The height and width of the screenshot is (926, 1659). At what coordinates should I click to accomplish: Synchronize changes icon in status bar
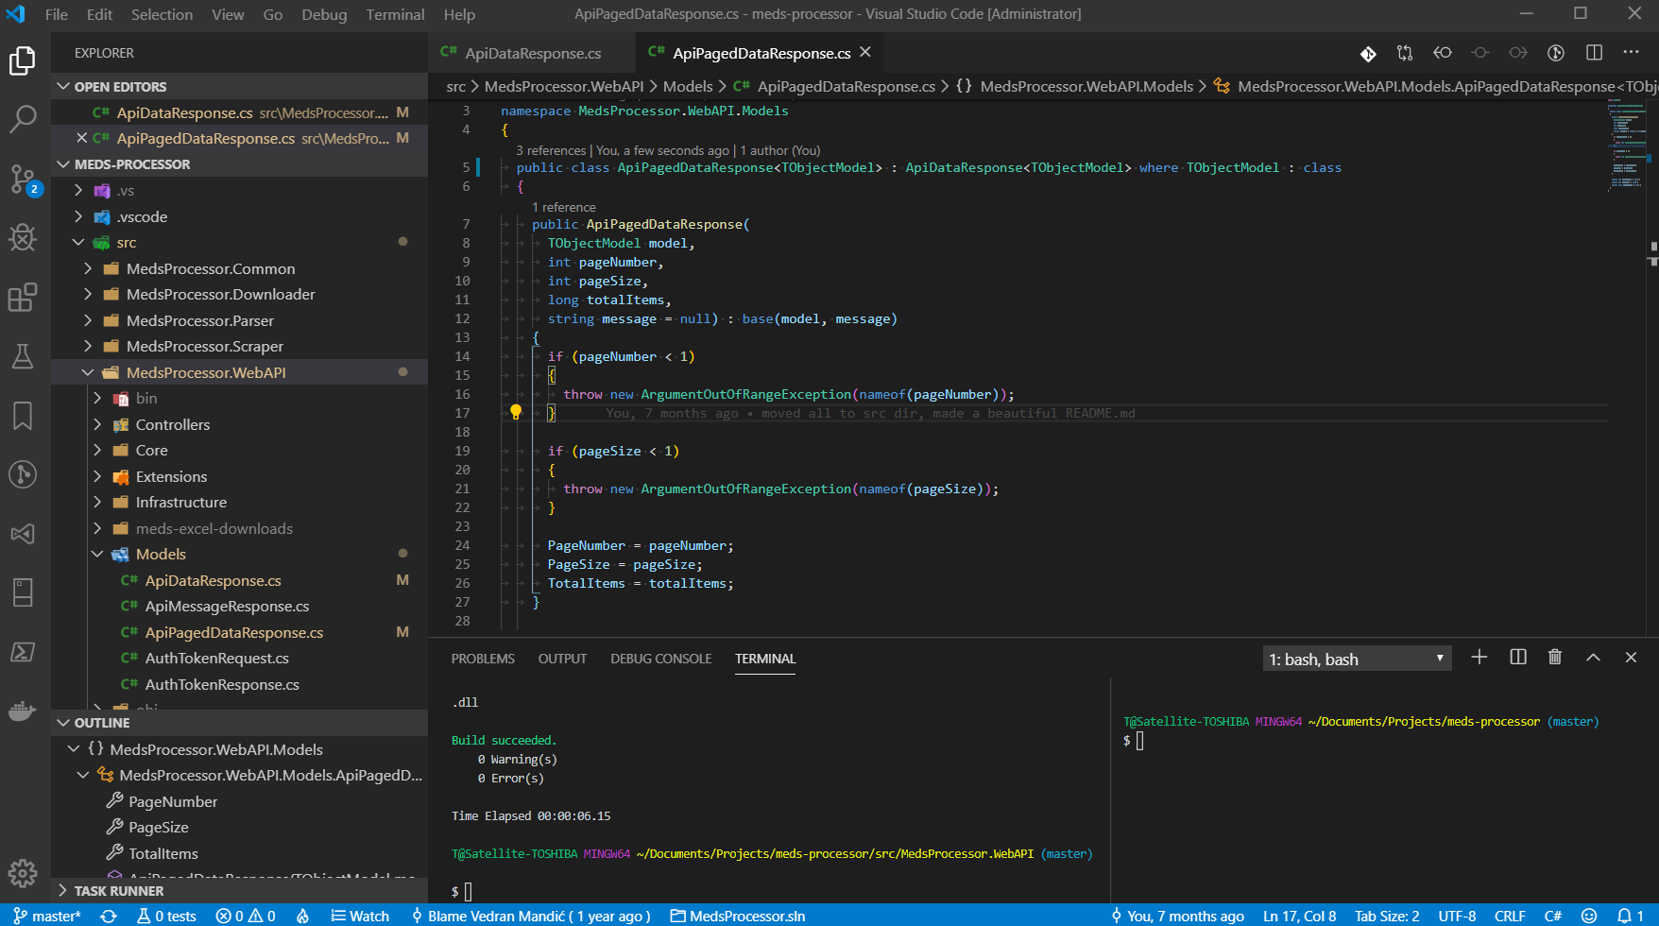[109, 916]
